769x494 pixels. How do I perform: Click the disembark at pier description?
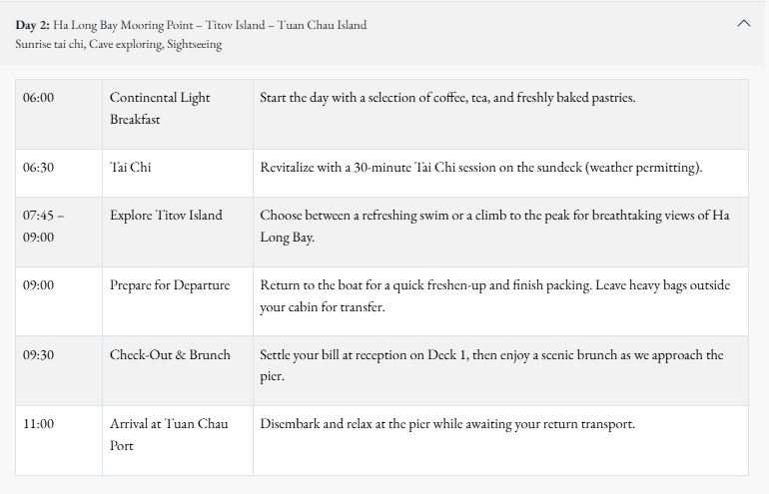pyautogui.click(x=447, y=424)
